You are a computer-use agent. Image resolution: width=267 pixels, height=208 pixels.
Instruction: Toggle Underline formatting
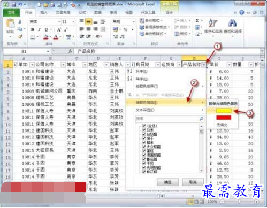(x=46, y=29)
